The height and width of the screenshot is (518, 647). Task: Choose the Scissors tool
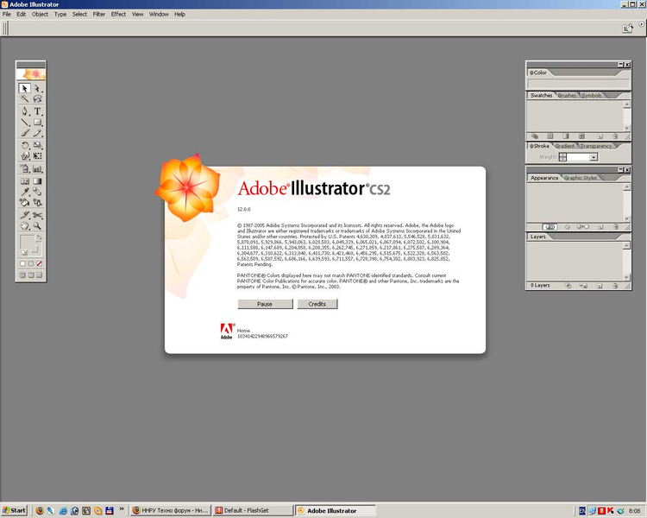[x=37, y=215]
